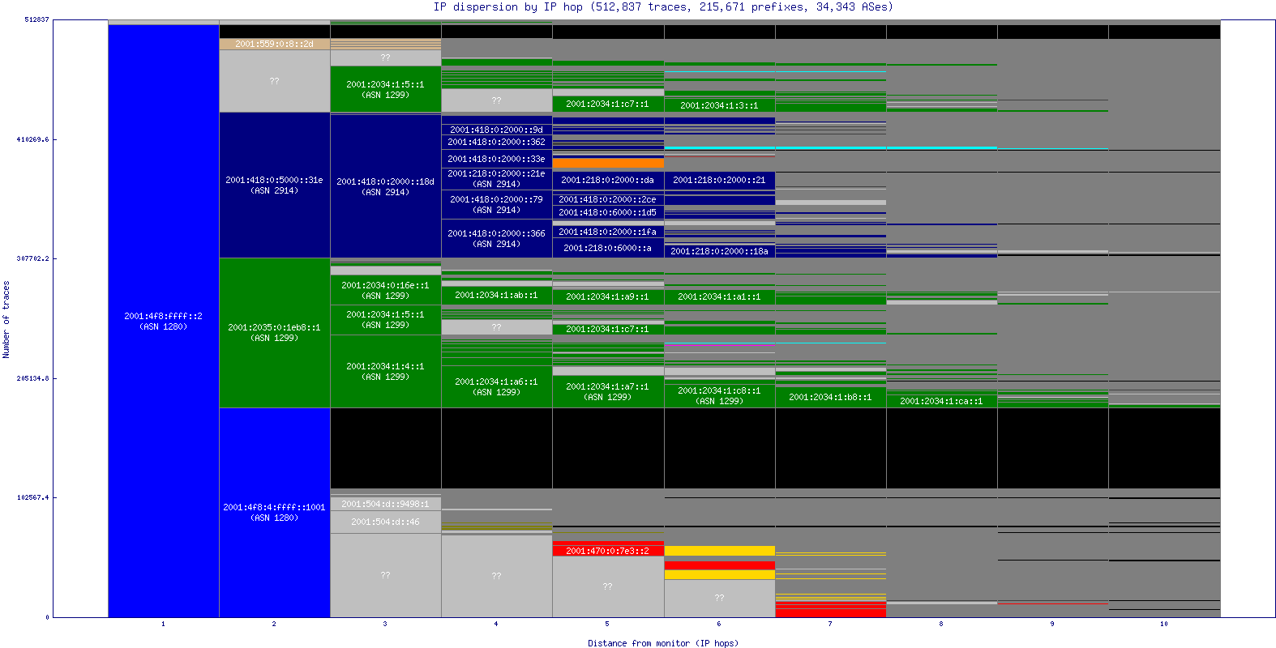Click block 2001:418:0:5000::31e (ASN 2914)
The height and width of the screenshot is (648, 1276).
tap(274, 185)
